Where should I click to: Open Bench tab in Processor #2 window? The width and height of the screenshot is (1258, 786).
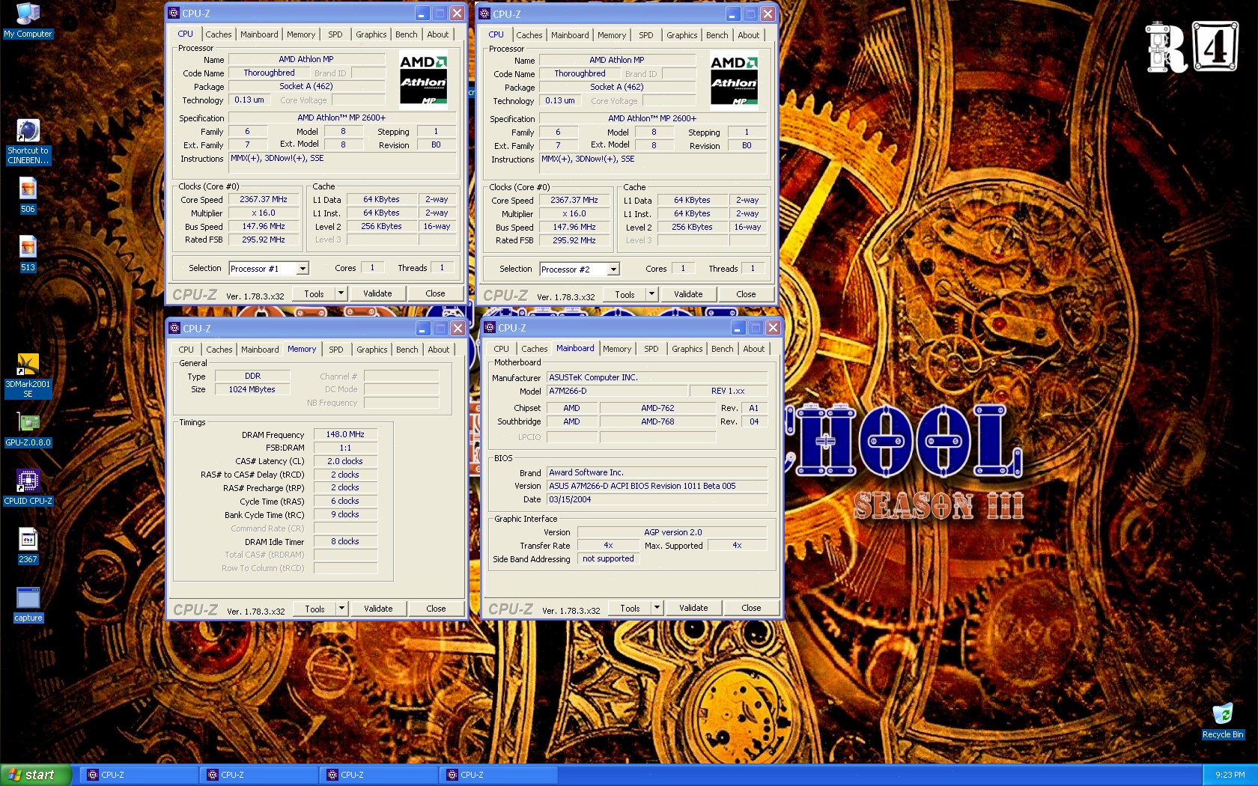coord(717,35)
